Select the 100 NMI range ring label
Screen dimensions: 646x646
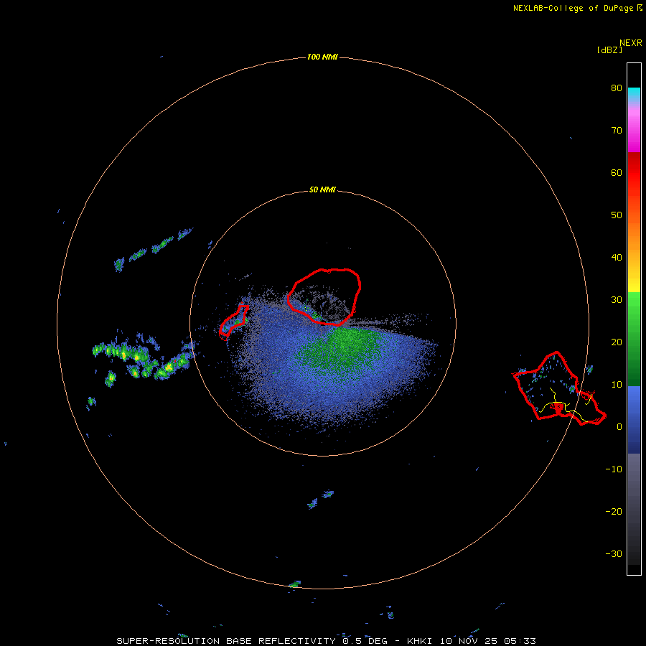(x=322, y=57)
